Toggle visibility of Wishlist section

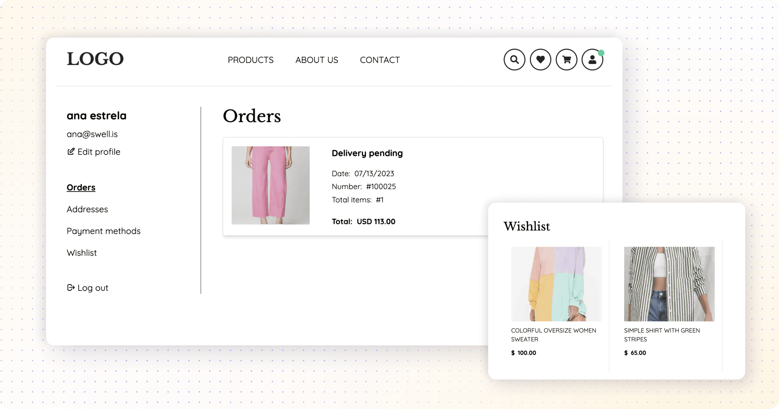coord(539,59)
